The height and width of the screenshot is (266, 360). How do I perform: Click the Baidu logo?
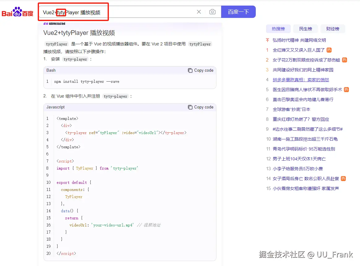17,12
